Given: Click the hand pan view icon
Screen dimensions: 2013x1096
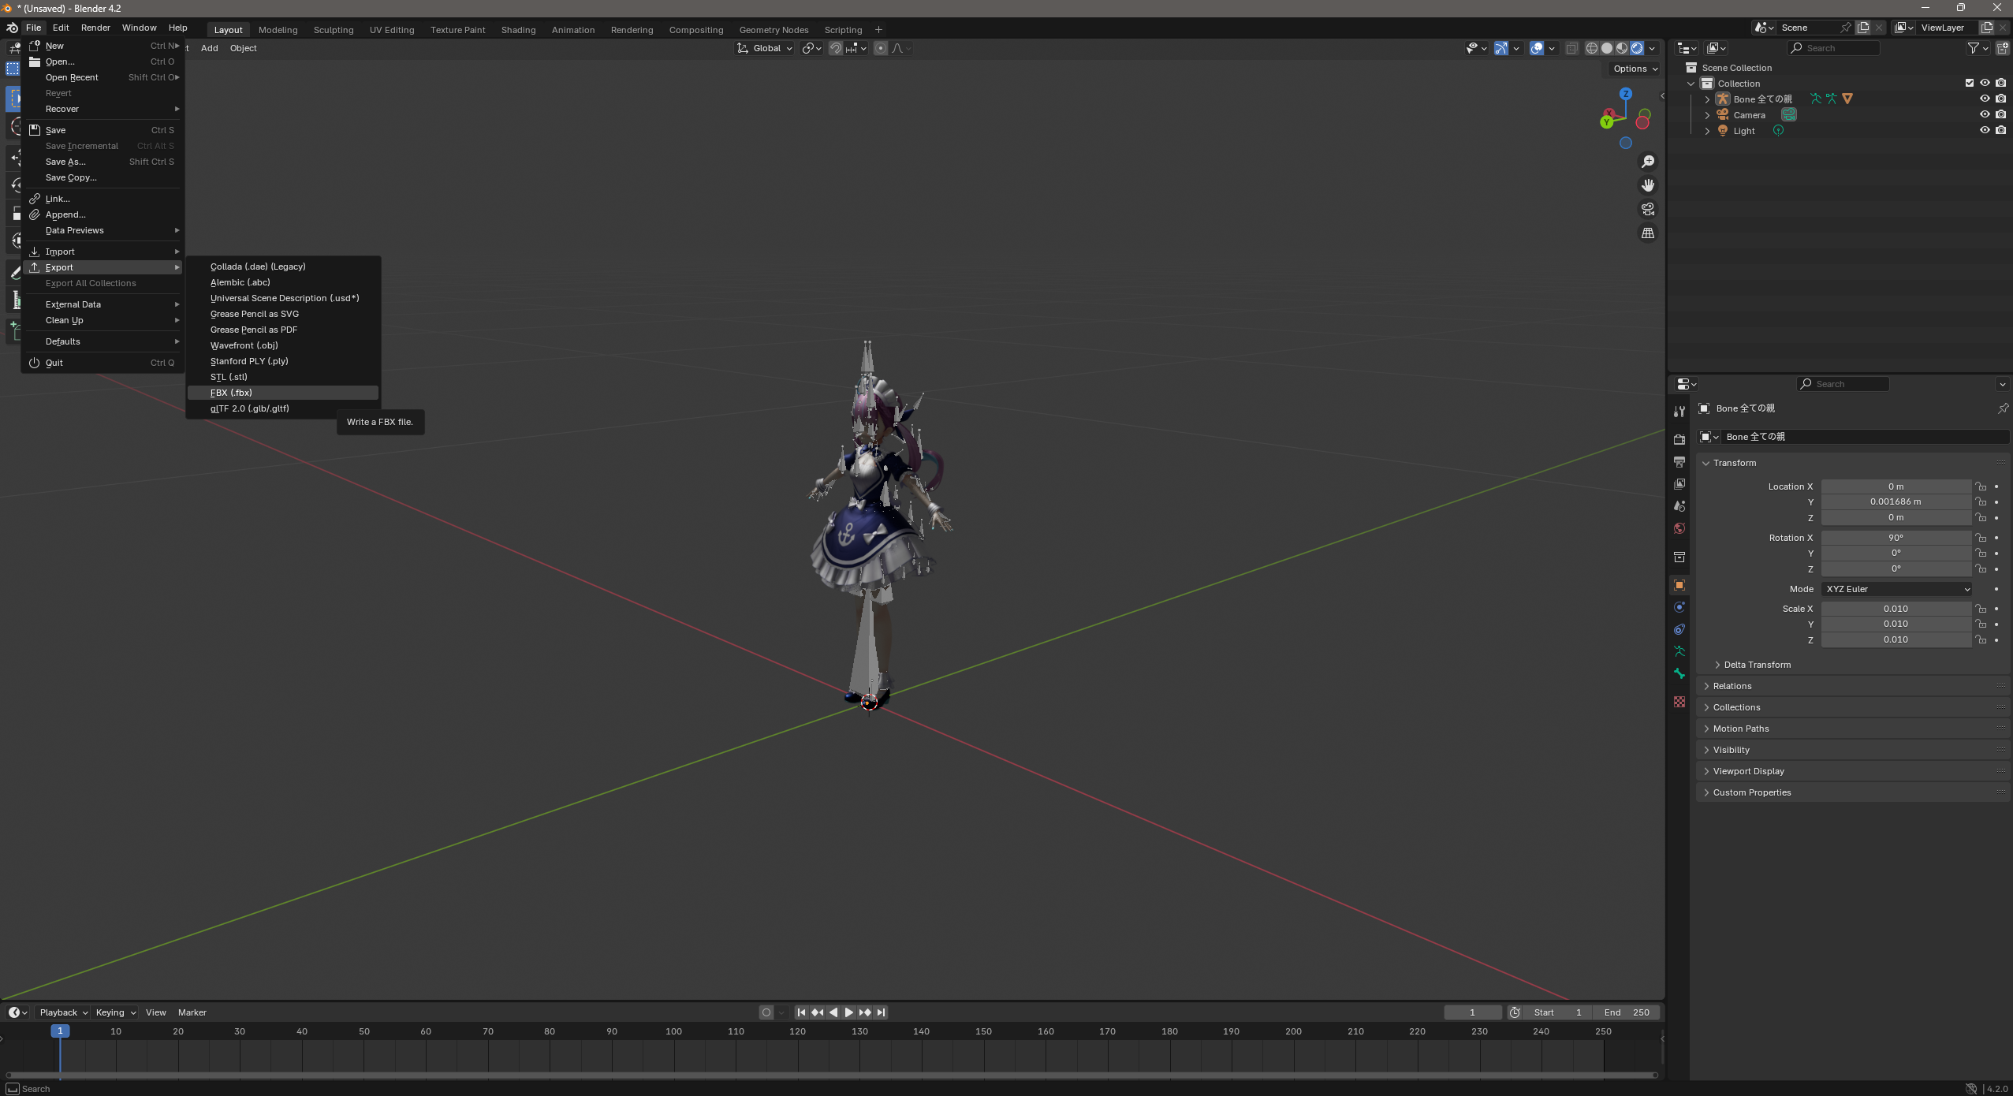Looking at the screenshot, I should click(x=1648, y=185).
